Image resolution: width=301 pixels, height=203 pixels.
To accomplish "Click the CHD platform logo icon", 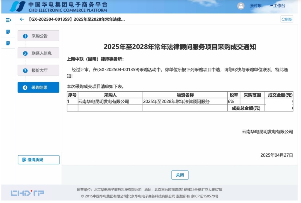I will [18, 6].
